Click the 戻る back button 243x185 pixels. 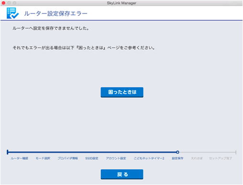point(122,174)
